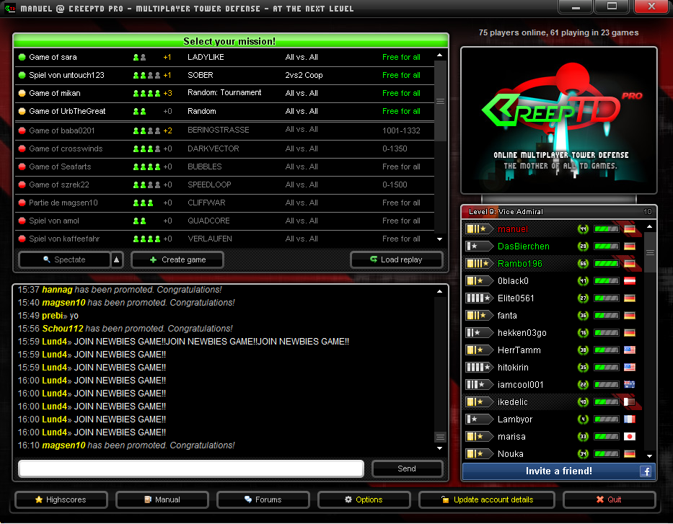Click the chat scroll up arrow
This screenshot has height=524, width=673.
(439, 291)
